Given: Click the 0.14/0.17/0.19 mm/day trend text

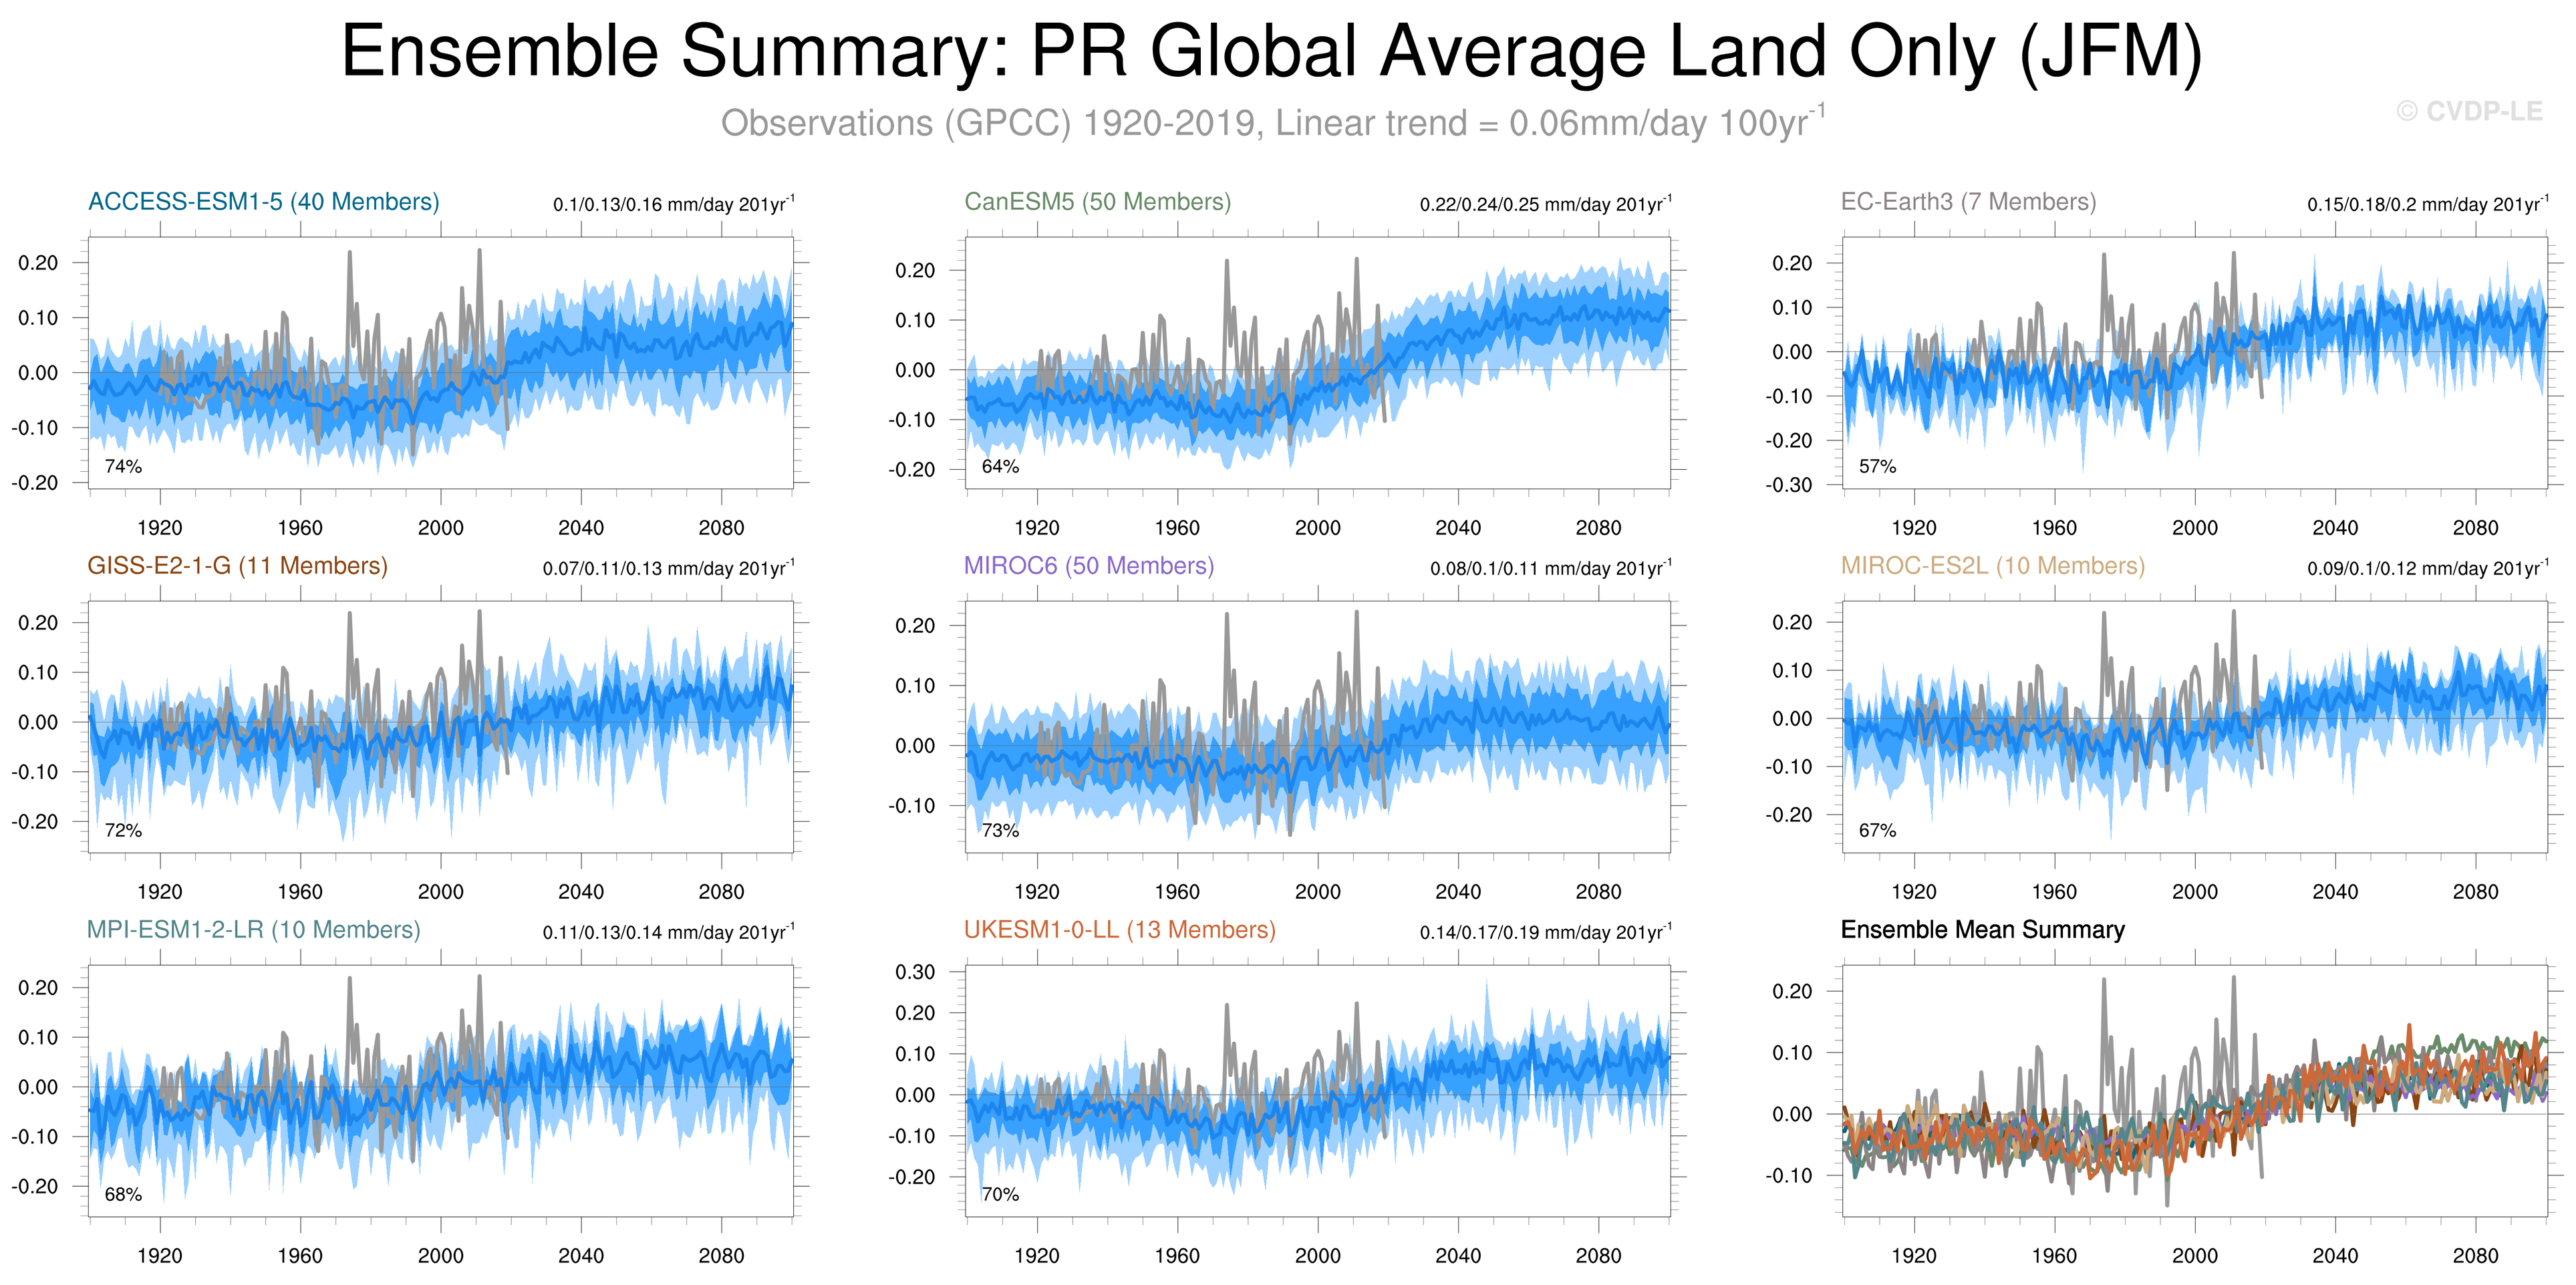Looking at the screenshot, I should [1545, 933].
